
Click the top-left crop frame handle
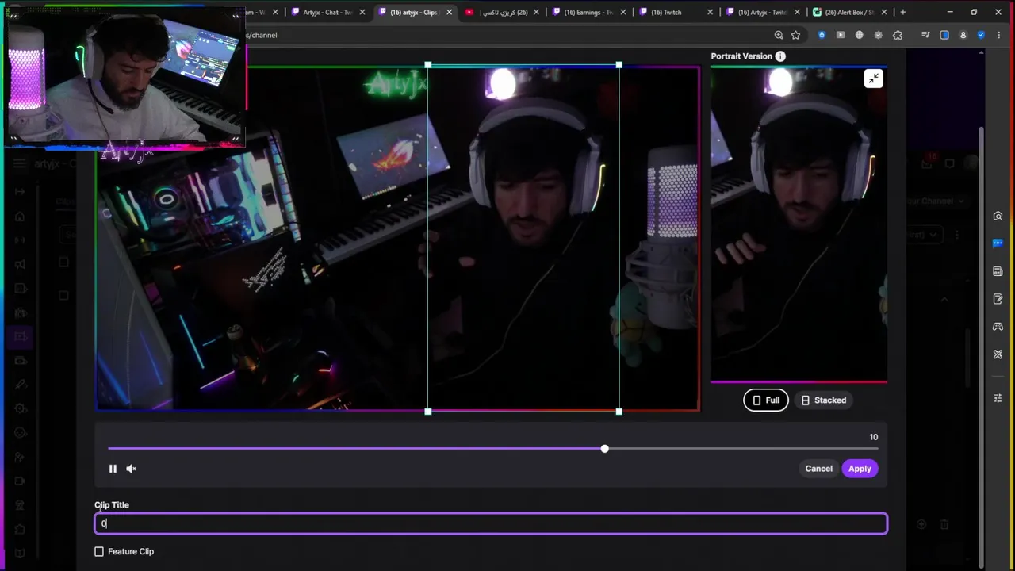[x=428, y=65]
